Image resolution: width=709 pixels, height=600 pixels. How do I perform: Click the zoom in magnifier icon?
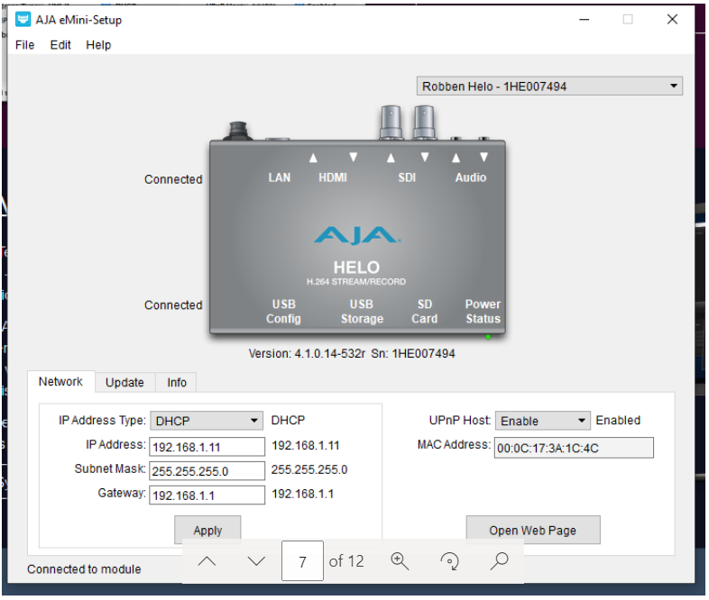pyautogui.click(x=400, y=561)
